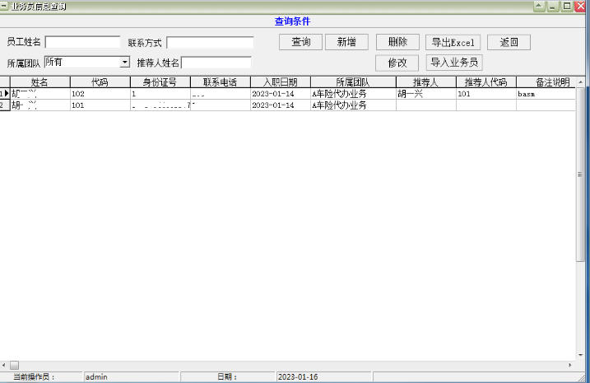590x383 pixels.
Task: Click the 查询 search button
Action: click(x=300, y=42)
